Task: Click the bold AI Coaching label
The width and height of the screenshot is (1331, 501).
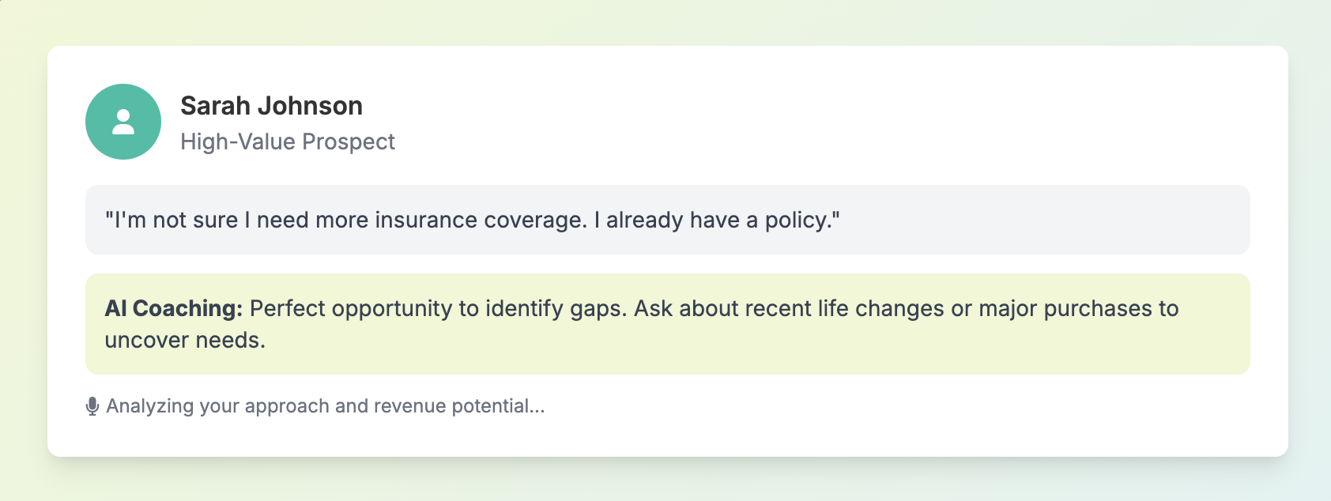Action: pos(174,308)
